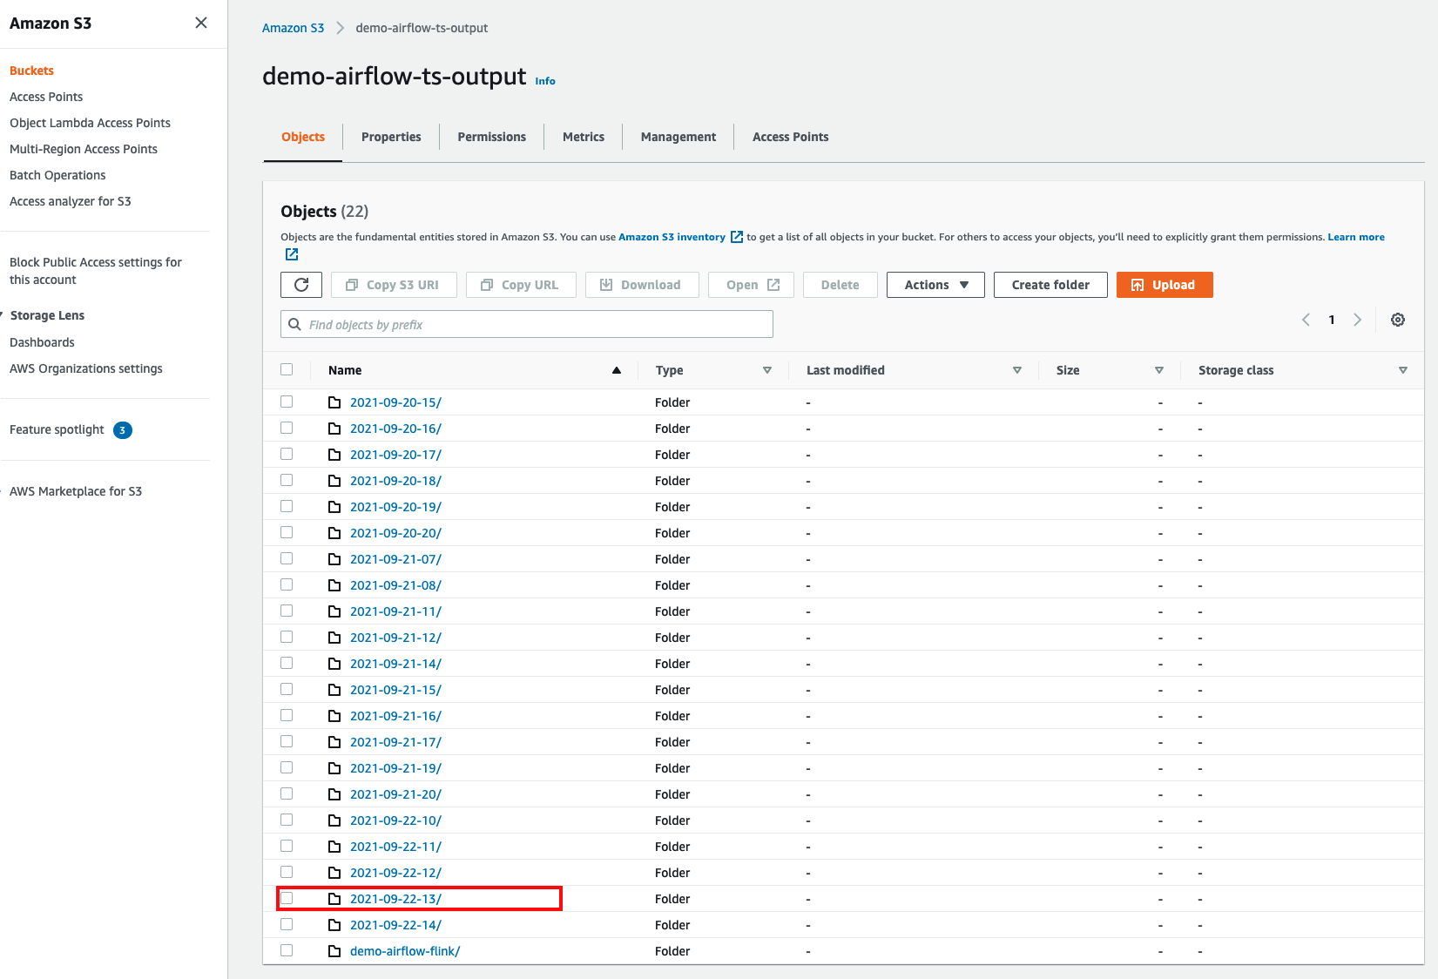Go to previous page arrow

(x=1306, y=320)
